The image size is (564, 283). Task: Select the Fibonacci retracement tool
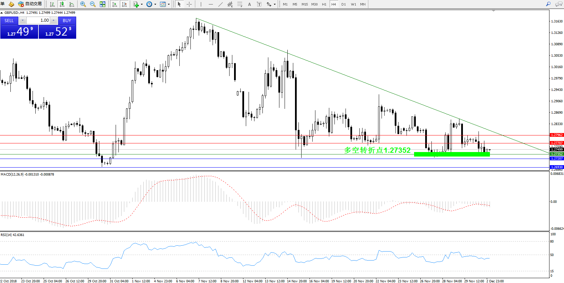[240, 4]
